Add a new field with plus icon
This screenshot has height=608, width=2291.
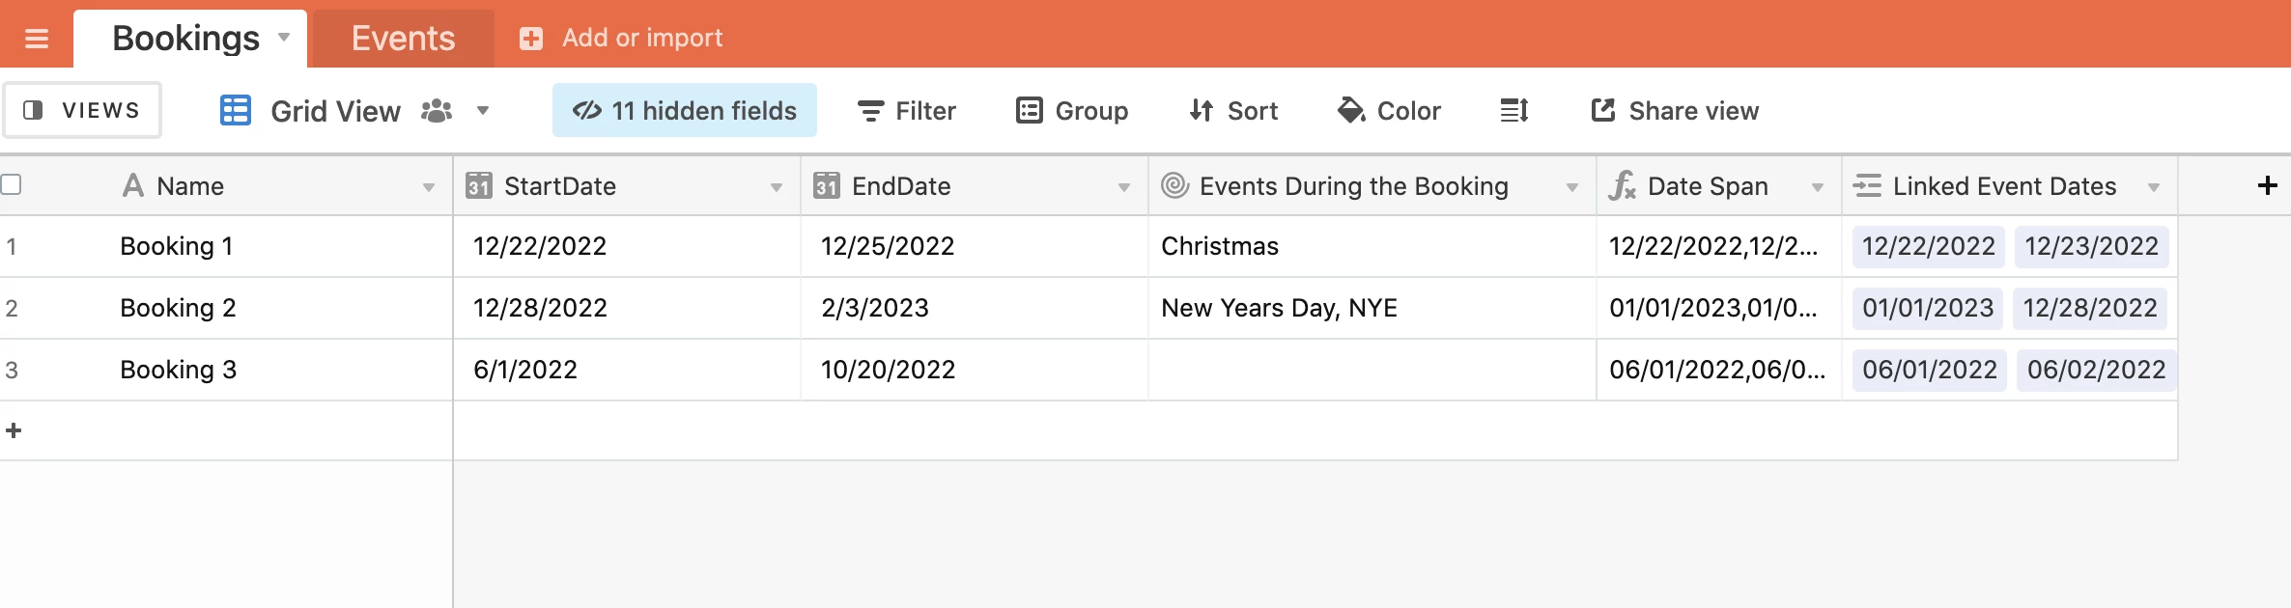[2268, 185]
